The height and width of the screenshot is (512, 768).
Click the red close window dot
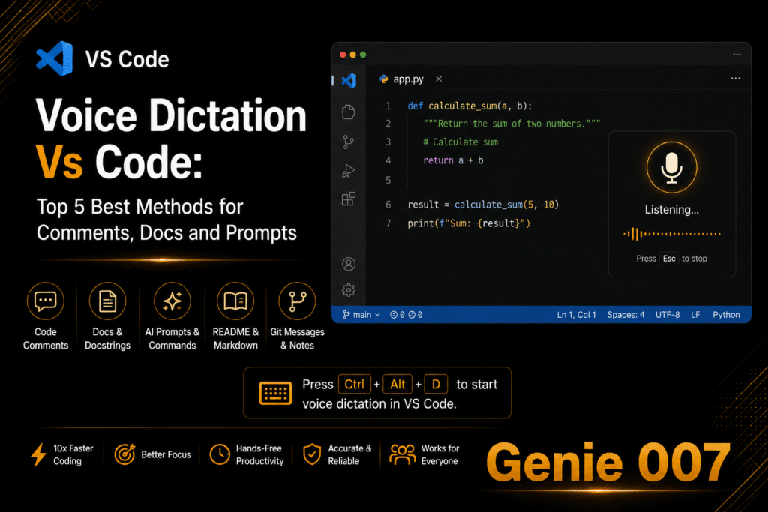click(343, 55)
